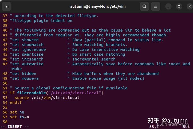Viewport: 193px width, 129px height.
Task: Maximize the terminal window
Action: point(179,6)
